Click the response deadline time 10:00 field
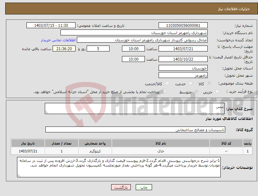The height and width of the screenshot is (196, 258). 133,49
